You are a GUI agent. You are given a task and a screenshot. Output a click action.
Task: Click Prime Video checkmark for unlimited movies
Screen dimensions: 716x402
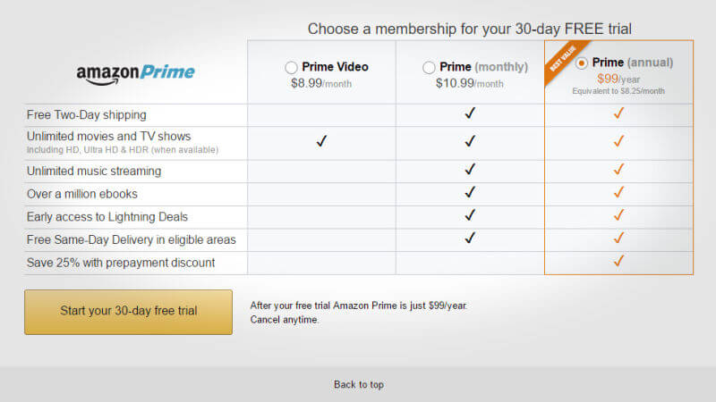tap(321, 142)
